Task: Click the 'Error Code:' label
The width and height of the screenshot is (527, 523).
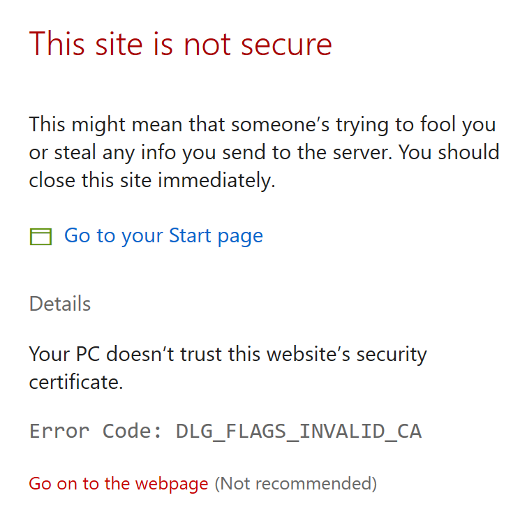Action: coord(96,431)
